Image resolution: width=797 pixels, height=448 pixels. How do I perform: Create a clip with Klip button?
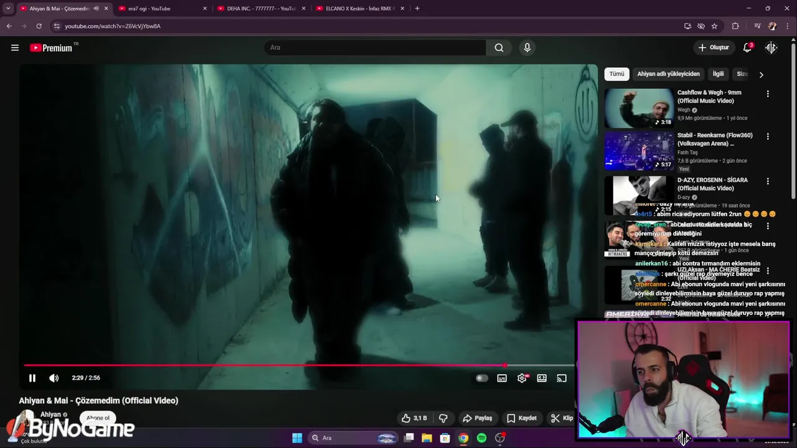coord(562,418)
